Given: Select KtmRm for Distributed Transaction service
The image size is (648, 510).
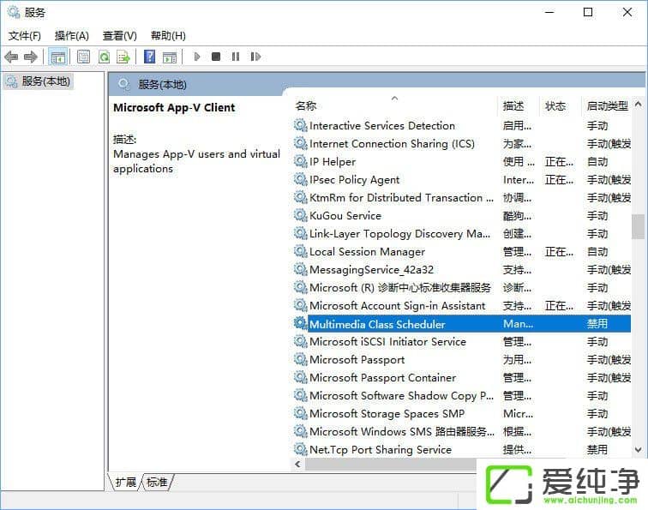Looking at the screenshot, I should pyautogui.click(x=462, y=197).
